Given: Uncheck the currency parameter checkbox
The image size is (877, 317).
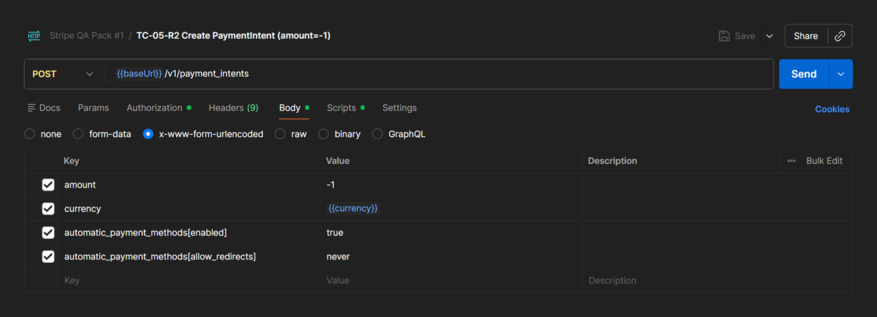Looking at the screenshot, I should [x=48, y=209].
